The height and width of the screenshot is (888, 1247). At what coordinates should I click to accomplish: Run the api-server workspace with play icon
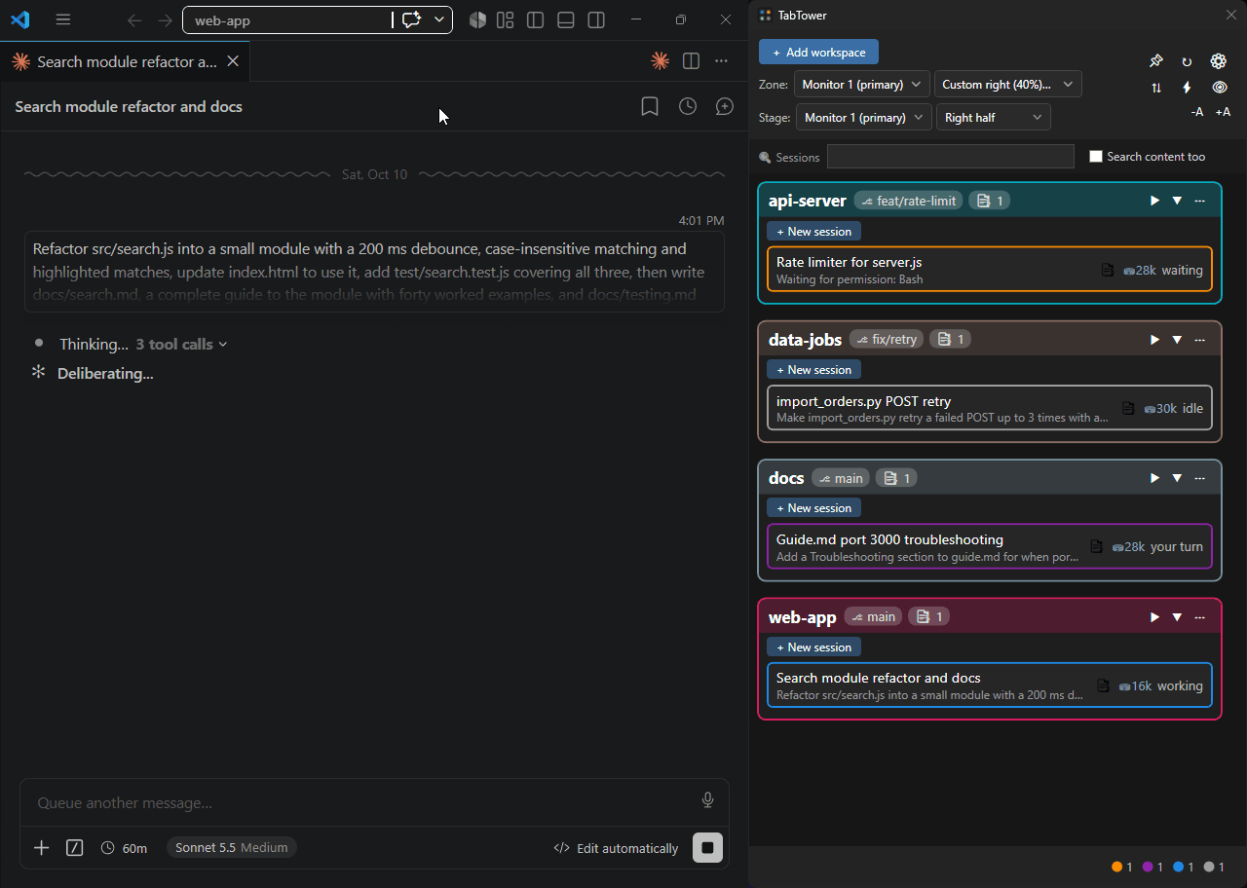click(1154, 201)
